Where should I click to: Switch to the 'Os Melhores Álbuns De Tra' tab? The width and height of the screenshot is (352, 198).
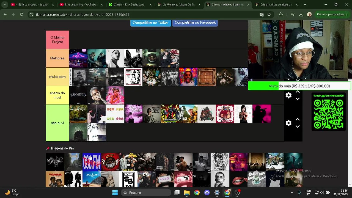tap(179, 5)
